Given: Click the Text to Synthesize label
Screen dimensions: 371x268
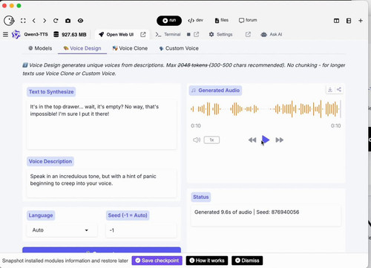Looking at the screenshot, I should pyautogui.click(x=51, y=92).
